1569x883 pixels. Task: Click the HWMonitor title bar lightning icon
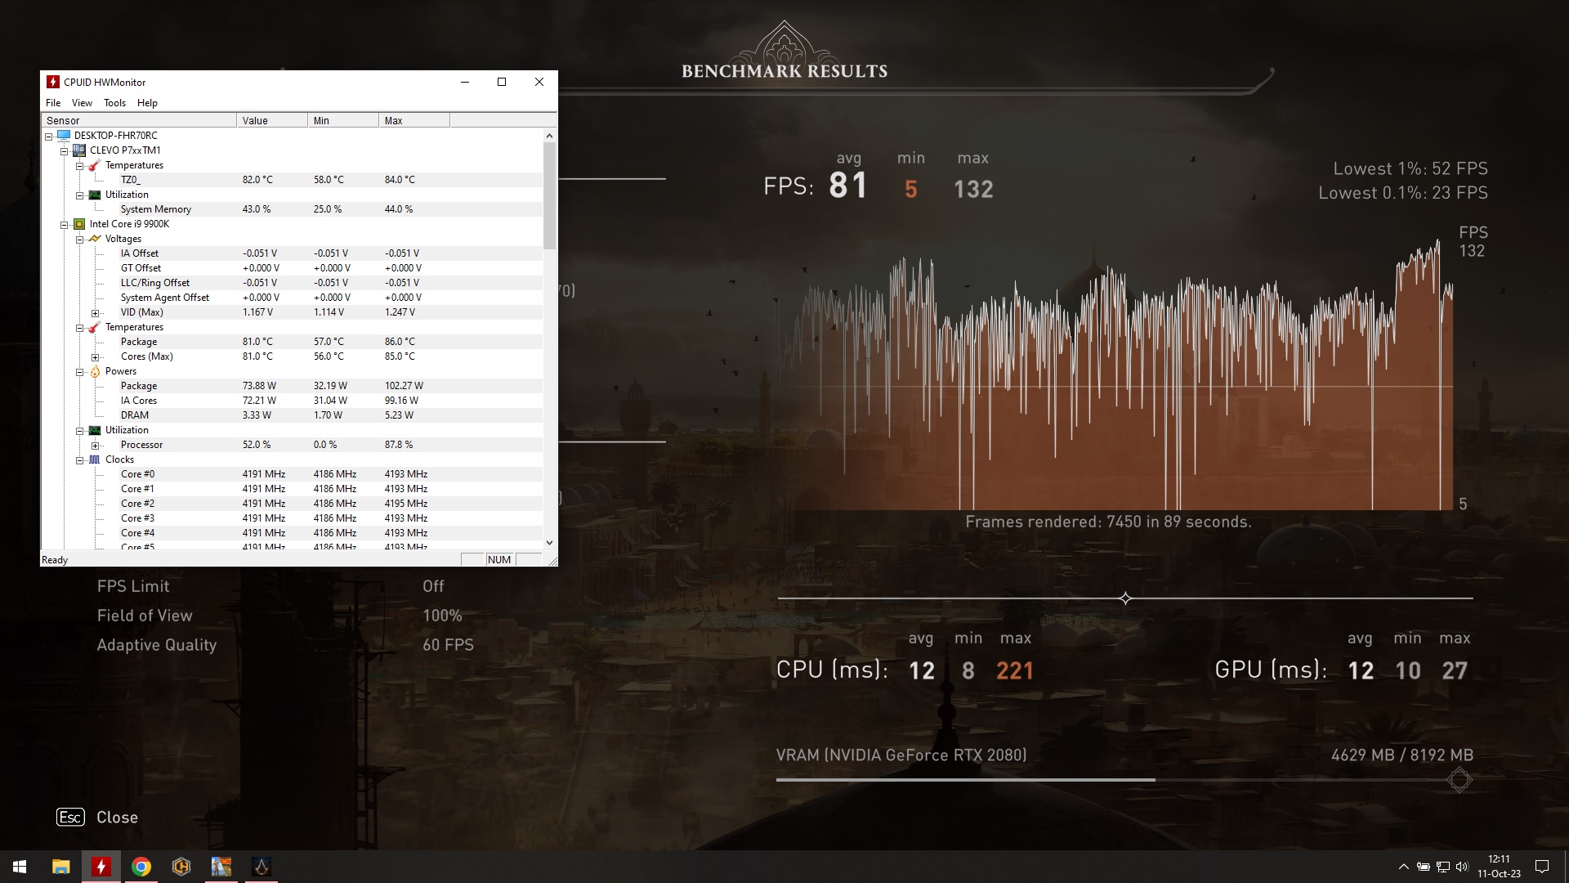53,82
